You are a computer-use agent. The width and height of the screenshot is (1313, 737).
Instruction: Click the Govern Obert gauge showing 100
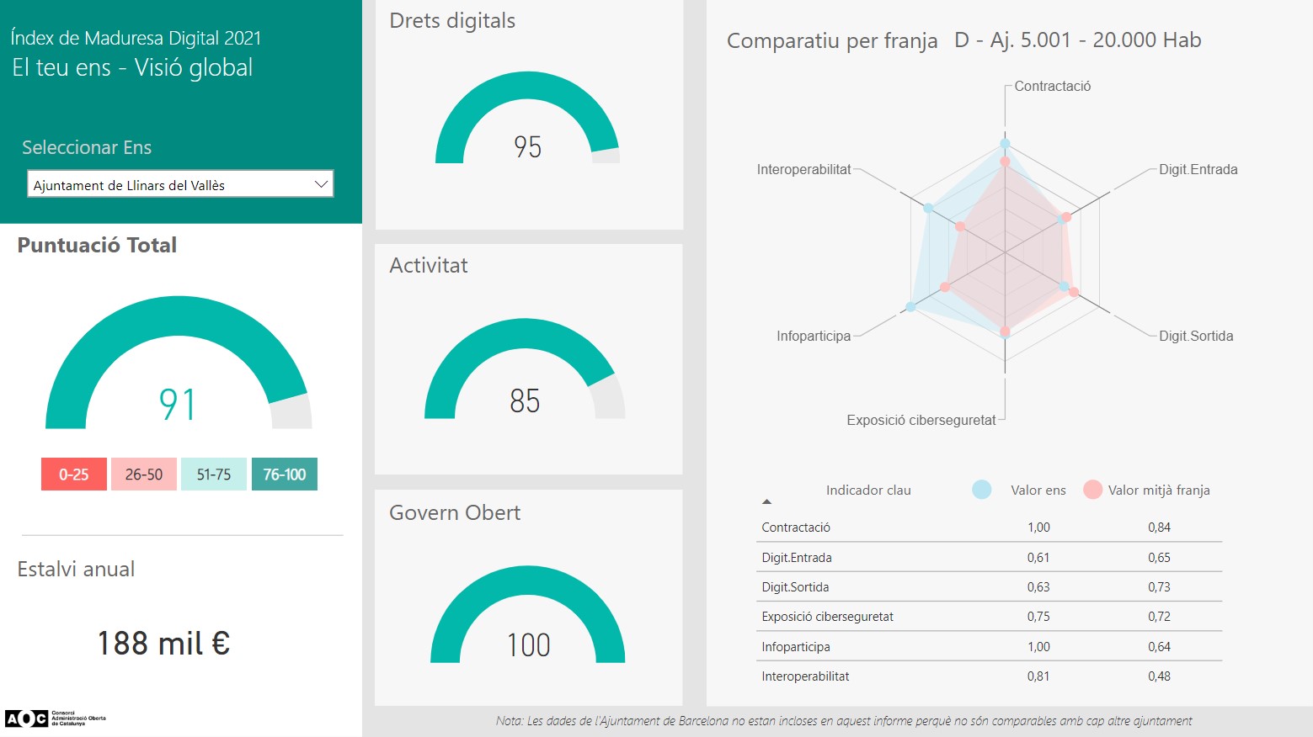point(528,618)
